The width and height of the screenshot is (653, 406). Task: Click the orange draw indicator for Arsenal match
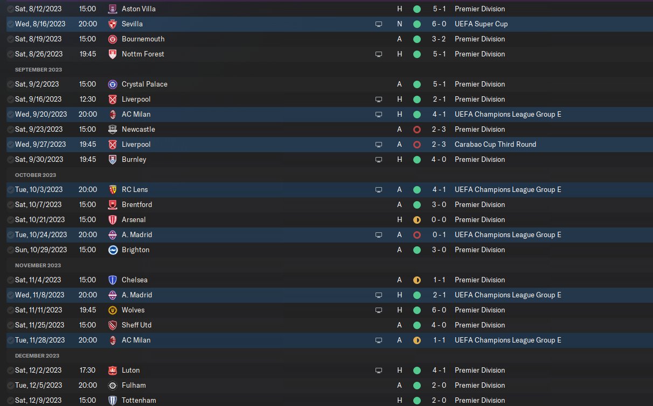[416, 220]
